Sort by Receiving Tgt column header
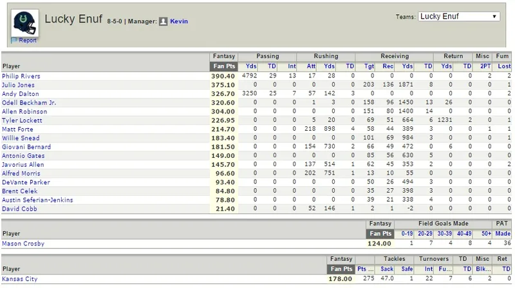 click(369, 66)
